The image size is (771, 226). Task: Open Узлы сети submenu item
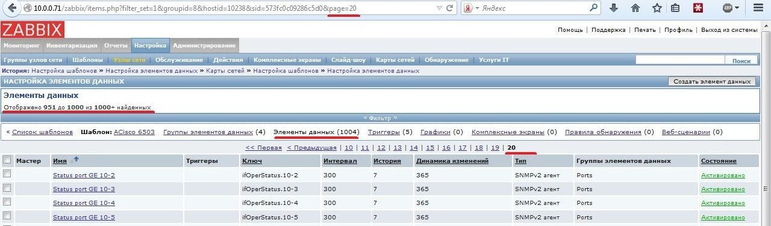click(130, 60)
